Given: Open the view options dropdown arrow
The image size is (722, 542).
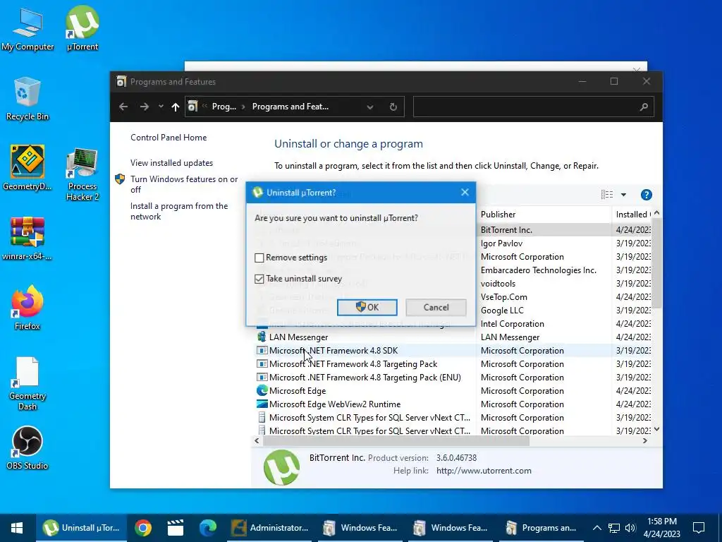Looking at the screenshot, I should [x=623, y=195].
